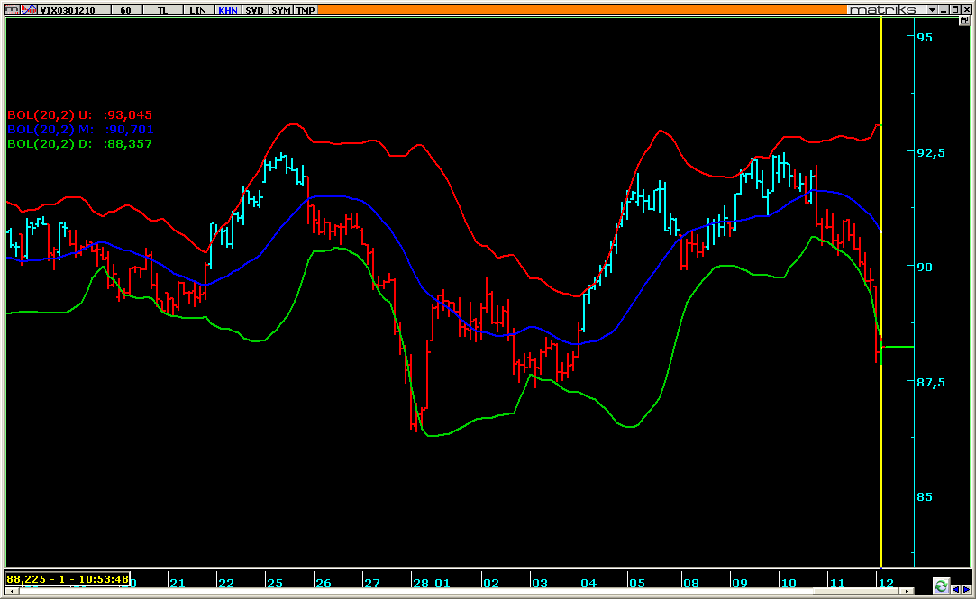Select the SYM toolbar item
976x599 pixels.
coord(281,10)
